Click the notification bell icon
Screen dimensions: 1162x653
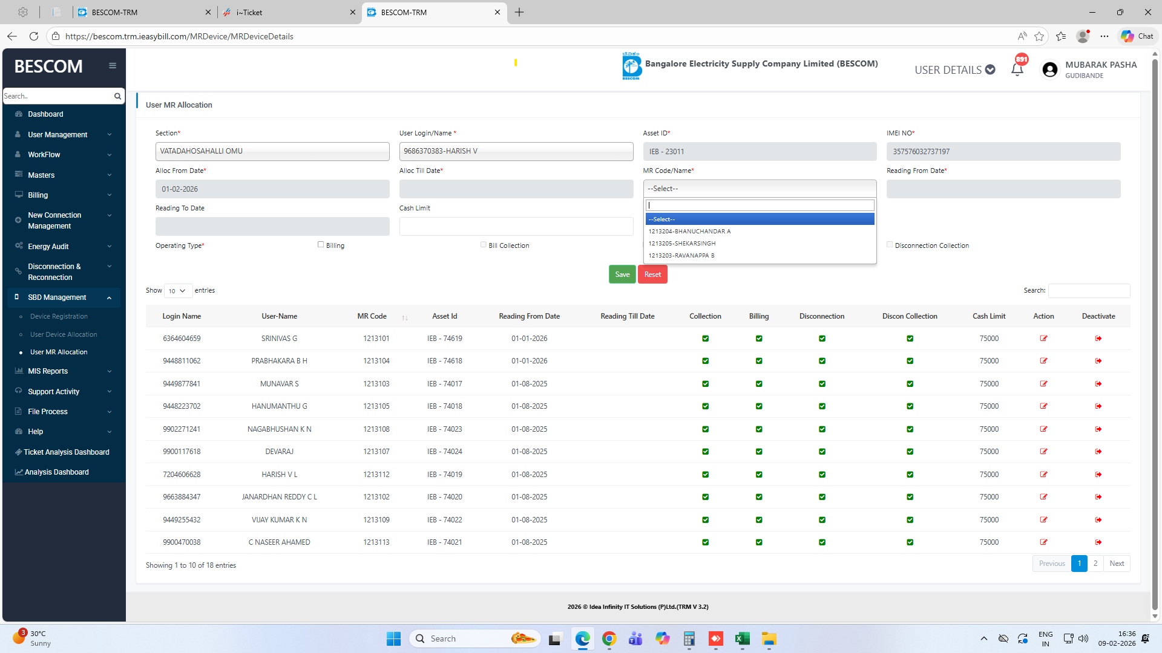point(1017,70)
